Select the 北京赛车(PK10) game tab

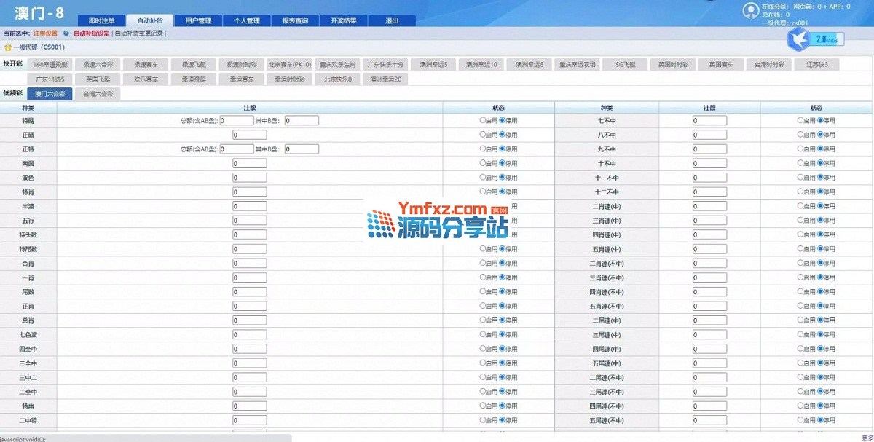coord(289,64)
